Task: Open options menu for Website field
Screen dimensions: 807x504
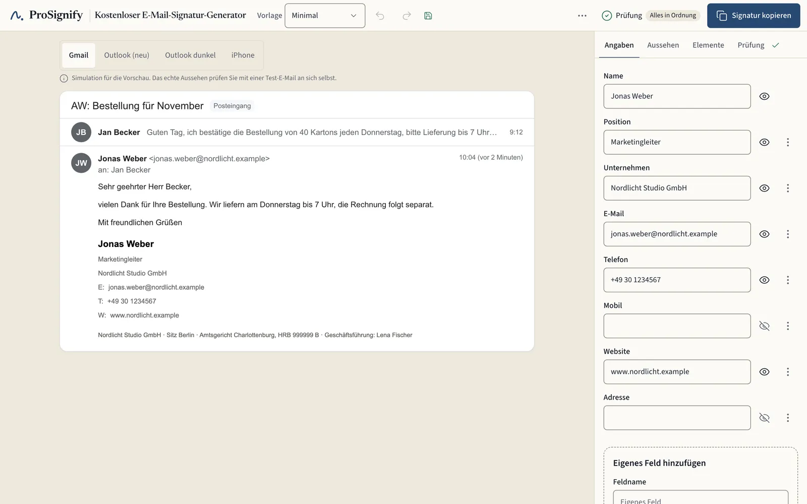Action: point(788,372)
